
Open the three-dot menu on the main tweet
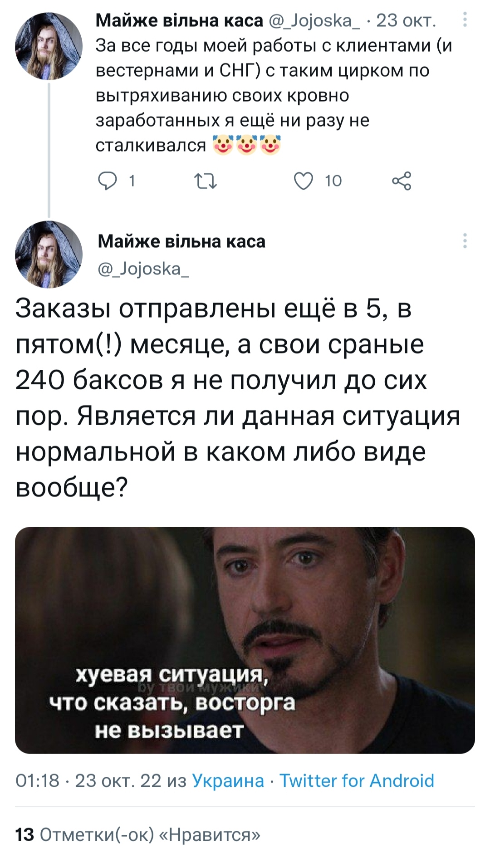click(465, 240)
